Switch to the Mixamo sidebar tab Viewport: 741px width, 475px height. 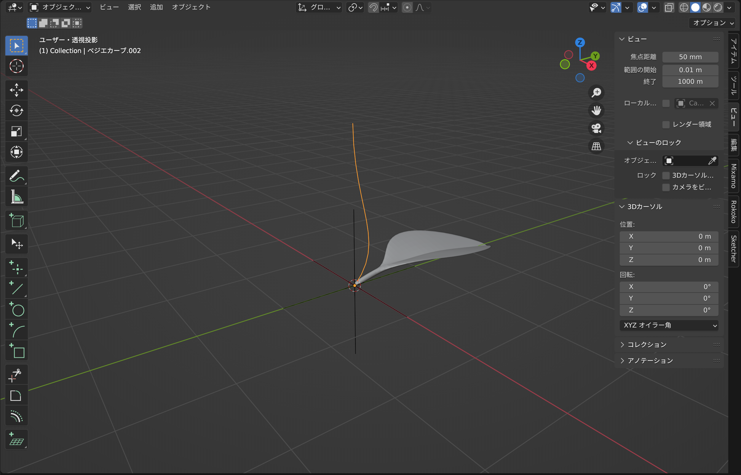[x=734, y=176]
